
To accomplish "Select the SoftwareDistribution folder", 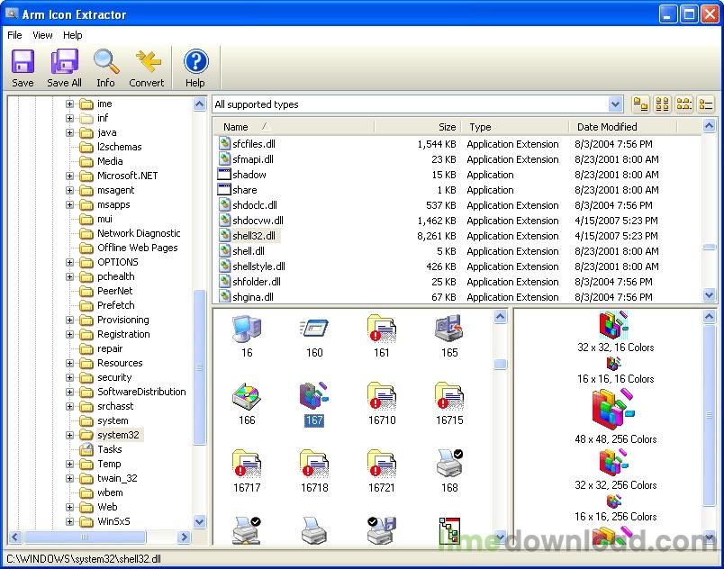I will coord(141,392).
